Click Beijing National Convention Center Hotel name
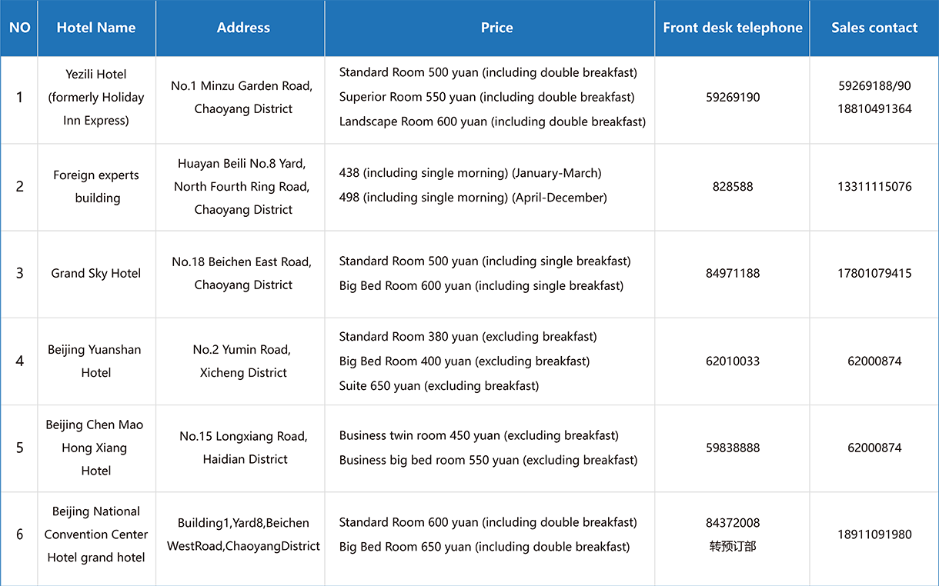Image resolution: width=939 pixels, height=586 pixels. (96, 534)
